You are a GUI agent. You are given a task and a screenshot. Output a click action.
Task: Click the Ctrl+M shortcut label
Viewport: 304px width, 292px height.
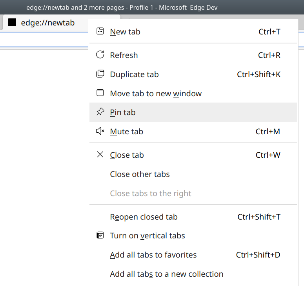point(268,132)
